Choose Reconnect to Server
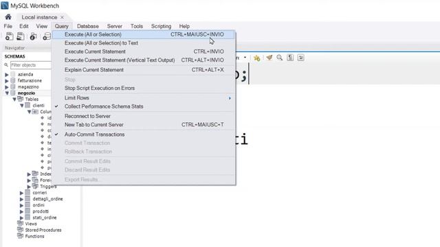Screen dimensions: 440x247 coord(144,116)
